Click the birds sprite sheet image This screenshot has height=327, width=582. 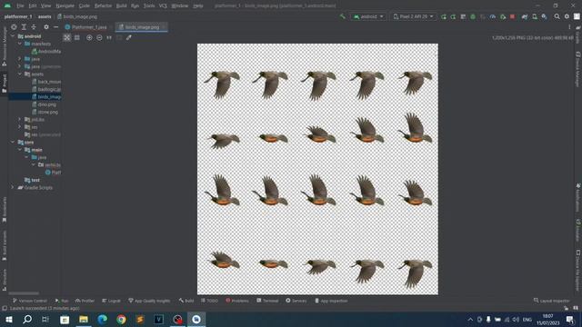tap(317, 169)
